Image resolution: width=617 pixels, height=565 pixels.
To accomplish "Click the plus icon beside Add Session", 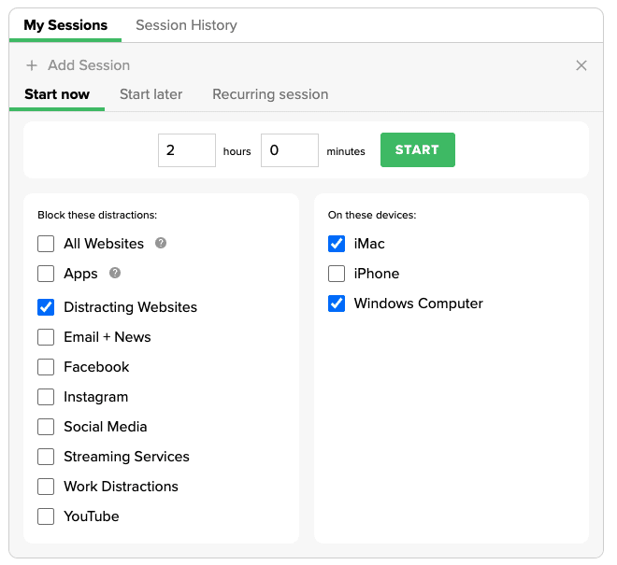I will pyautogui.click(x=32, y=65).
